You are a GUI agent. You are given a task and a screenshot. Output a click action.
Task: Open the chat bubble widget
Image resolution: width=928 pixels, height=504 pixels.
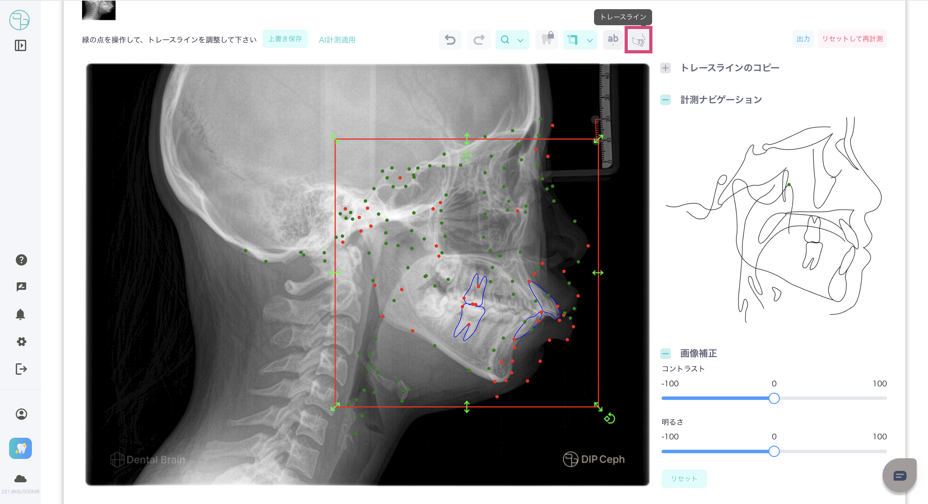899,476
